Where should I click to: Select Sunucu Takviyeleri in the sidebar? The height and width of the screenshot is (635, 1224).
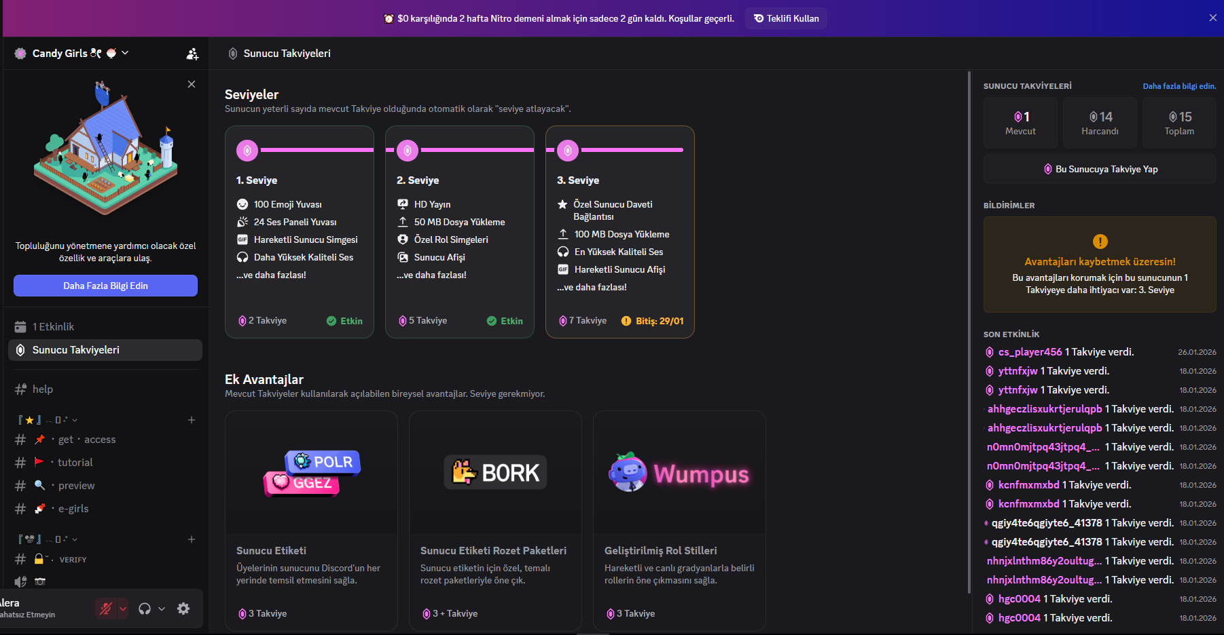coord(105,350)
